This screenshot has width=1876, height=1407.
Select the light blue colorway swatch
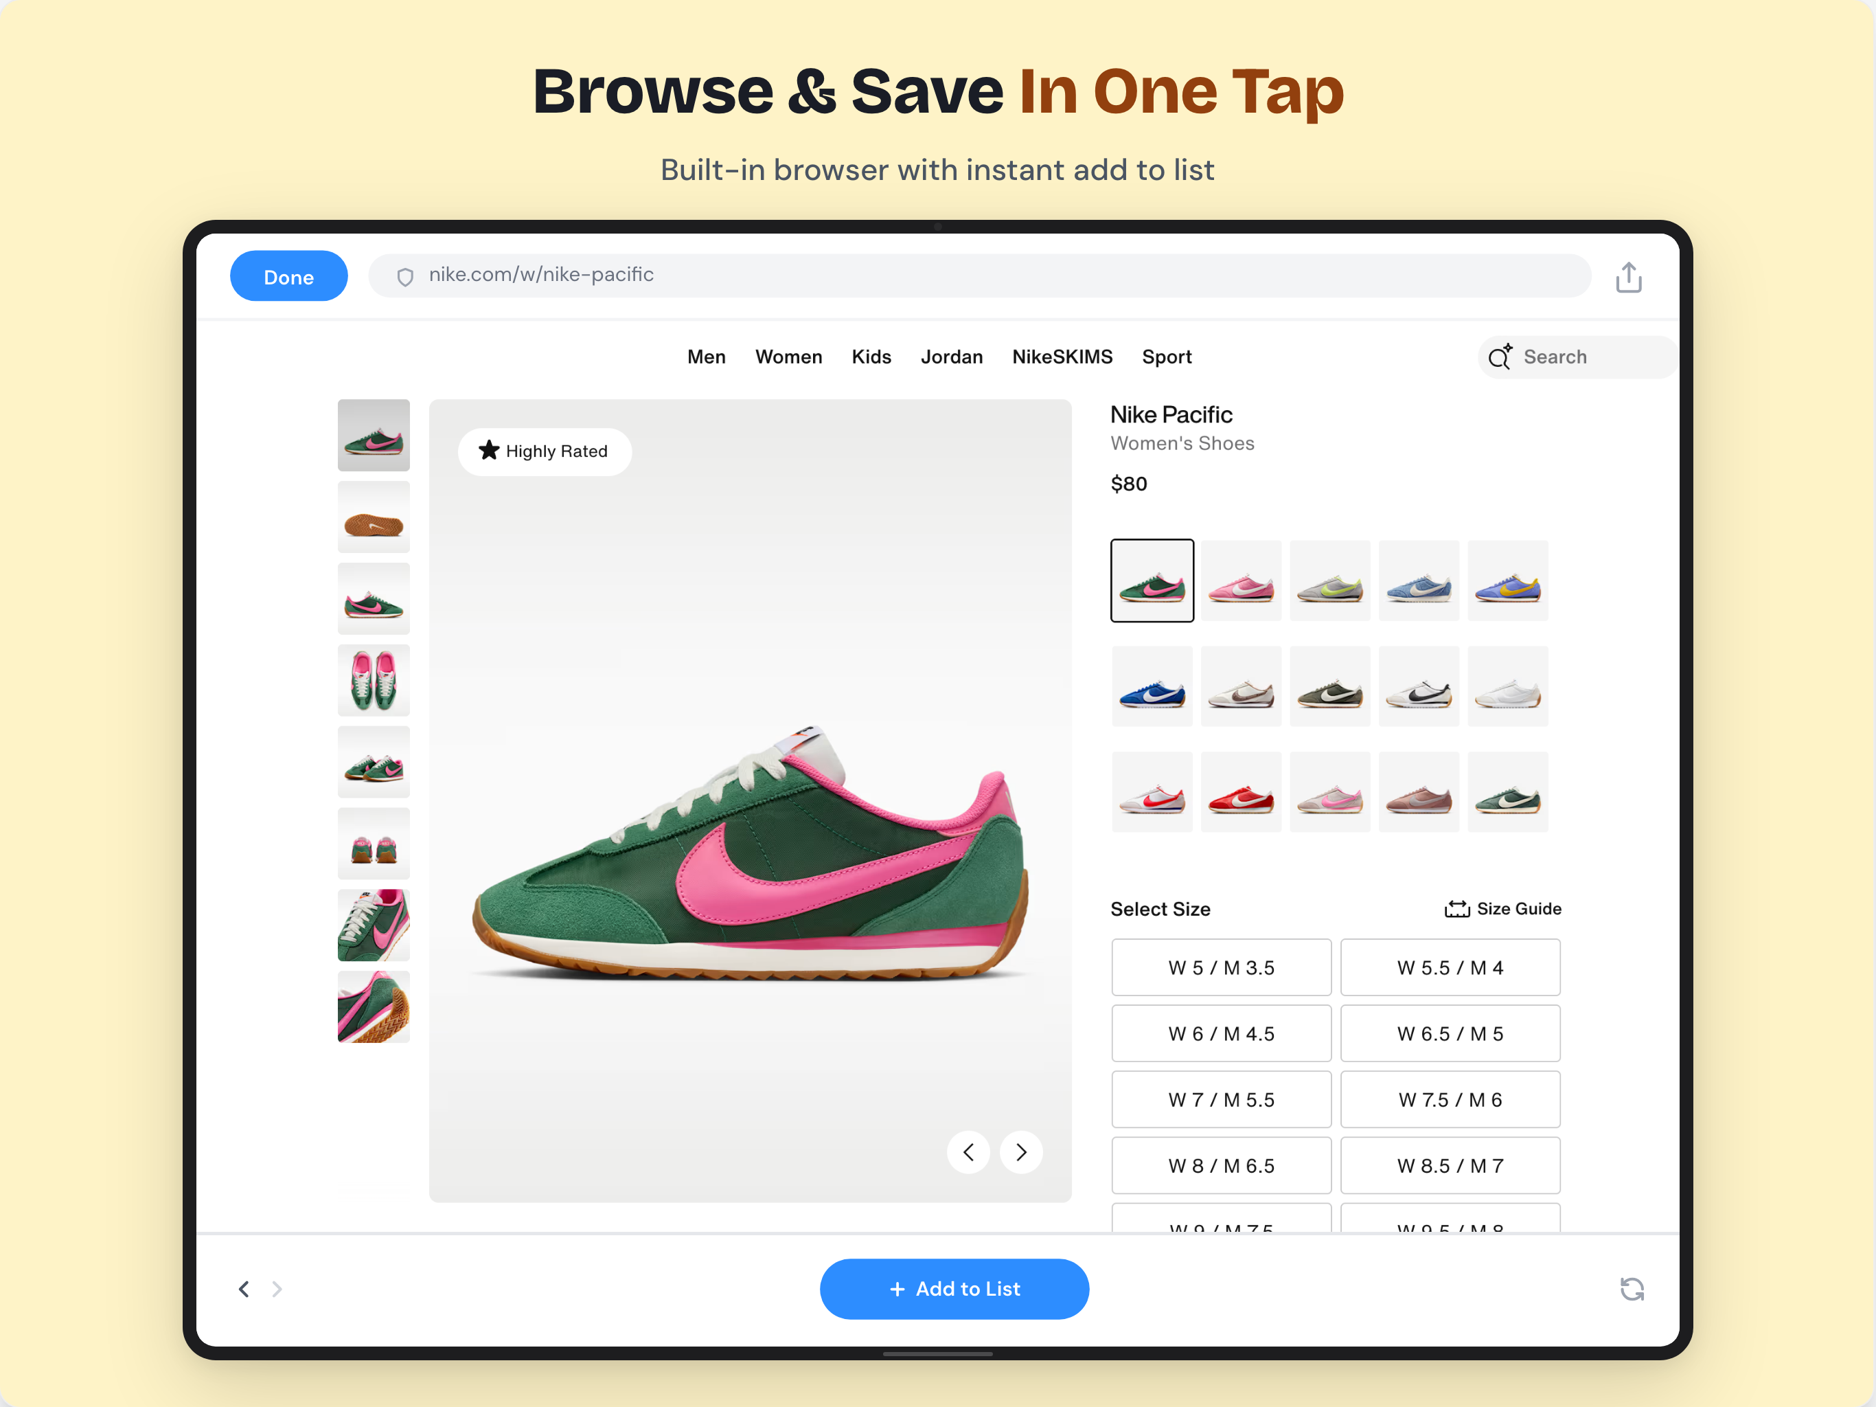click(x=1419, y=581)
